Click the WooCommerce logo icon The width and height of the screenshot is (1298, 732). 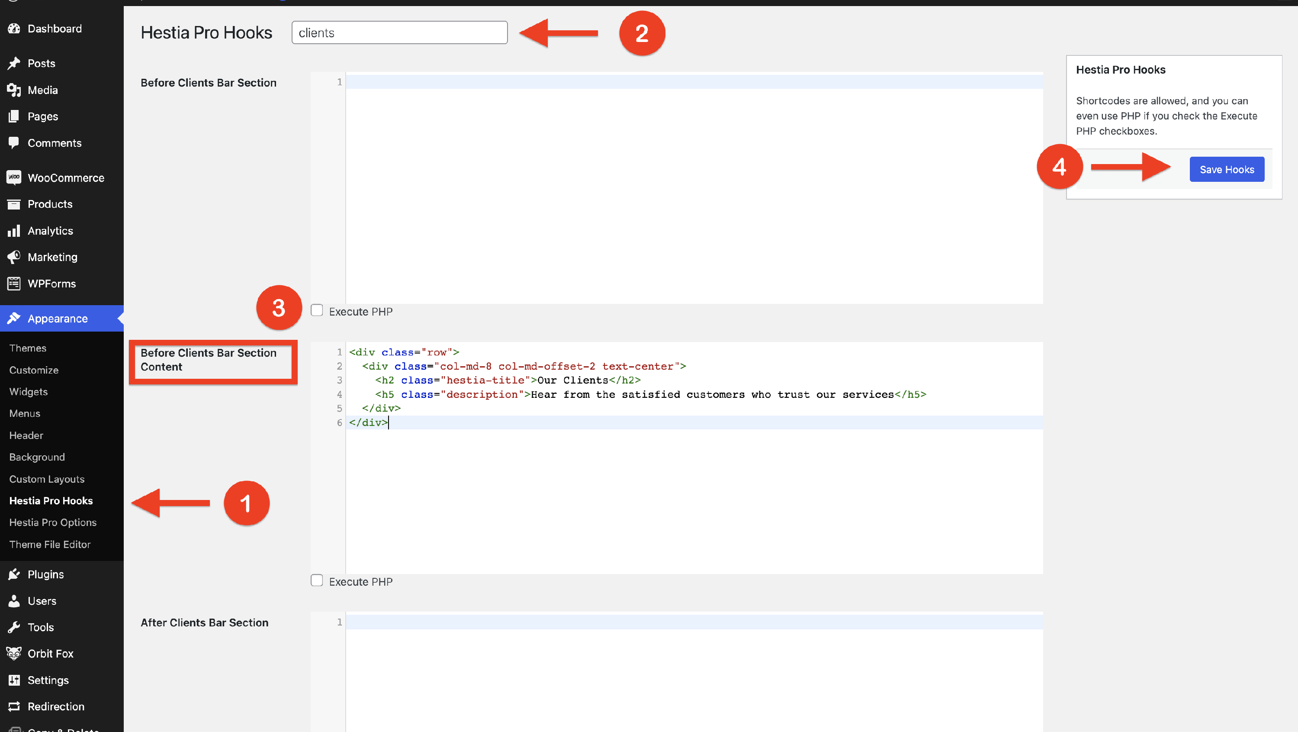(13, 177)
